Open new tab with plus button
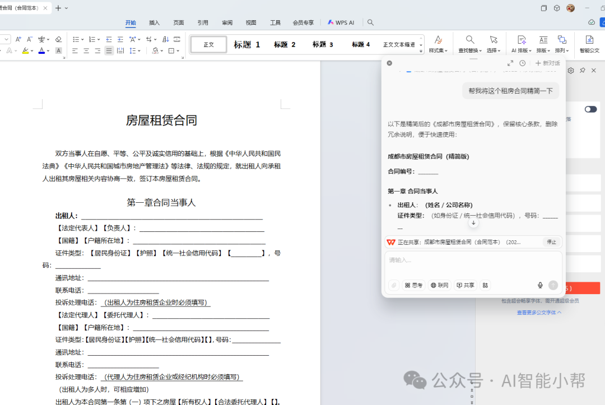Image resolution: width=605 pixels, height=405 pixels. pos(58,8)
